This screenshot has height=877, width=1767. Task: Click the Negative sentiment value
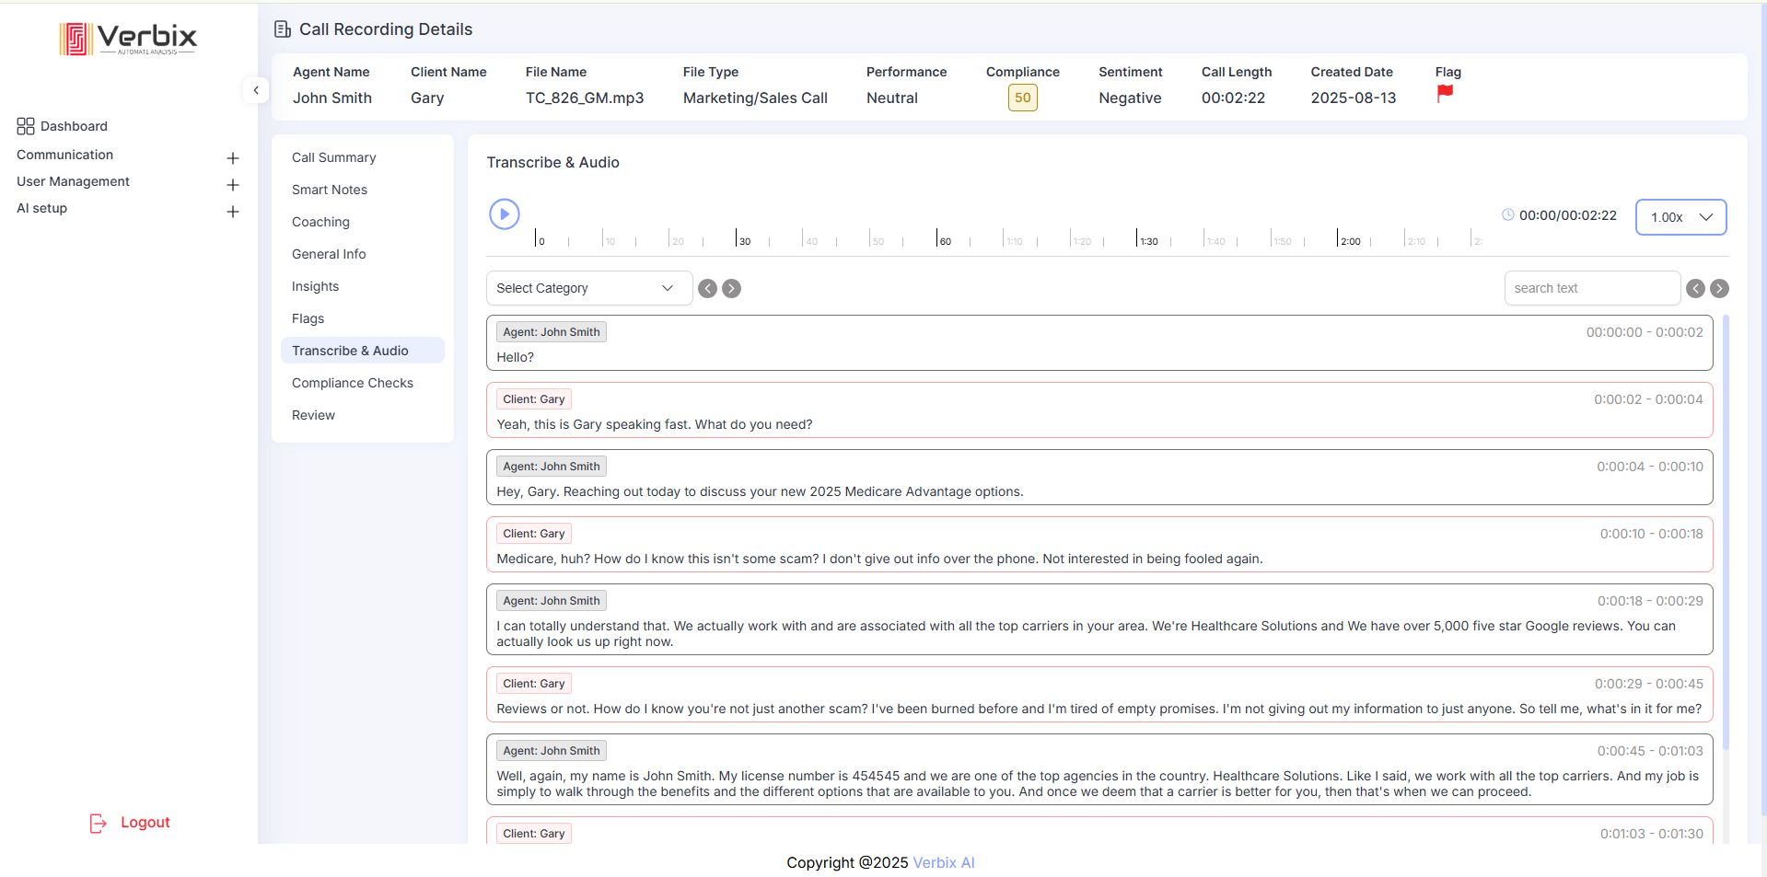(1130, 98)
